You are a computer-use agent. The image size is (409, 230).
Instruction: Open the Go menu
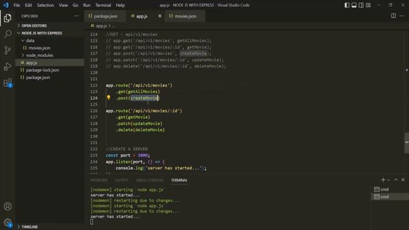click(75, 5)
